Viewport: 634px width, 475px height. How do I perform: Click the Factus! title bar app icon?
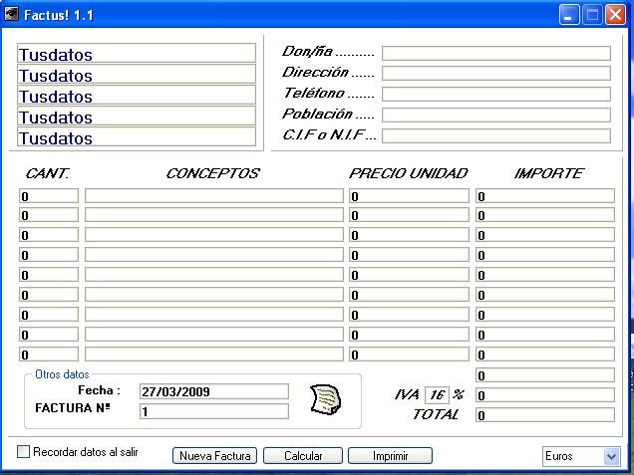tap(11, 14)
